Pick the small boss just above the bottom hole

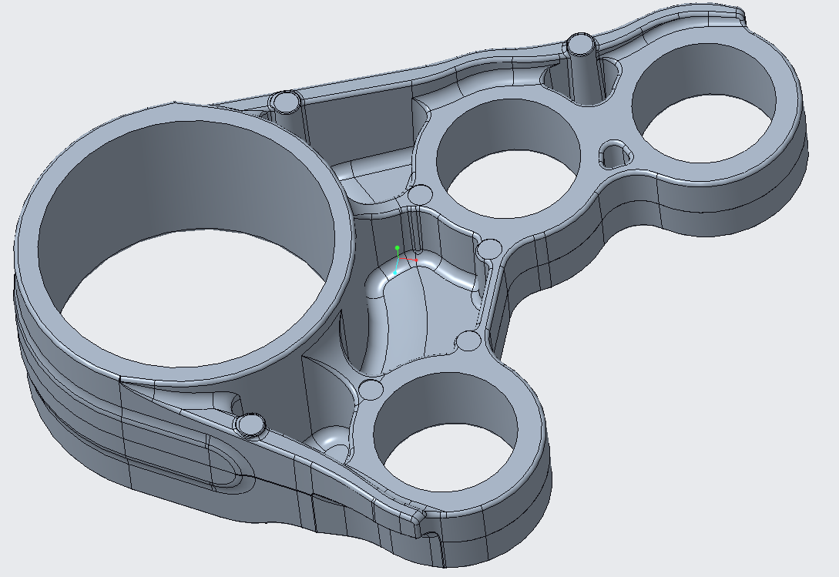pyautogui.click(x=371, y=389)
